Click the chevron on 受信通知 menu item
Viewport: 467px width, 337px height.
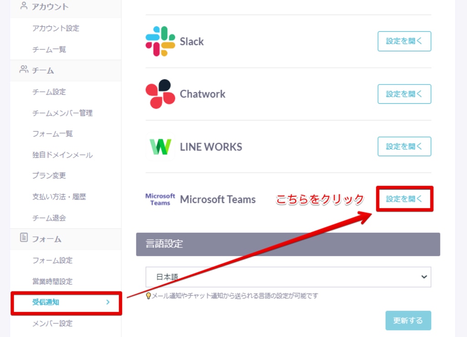pos(108,302)
